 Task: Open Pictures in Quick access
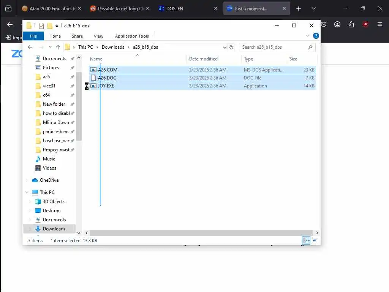51,68
